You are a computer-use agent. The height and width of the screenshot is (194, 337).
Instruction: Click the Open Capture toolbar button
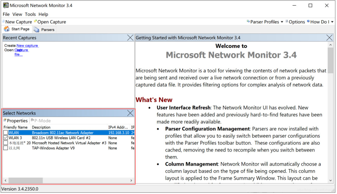(50, 22)
